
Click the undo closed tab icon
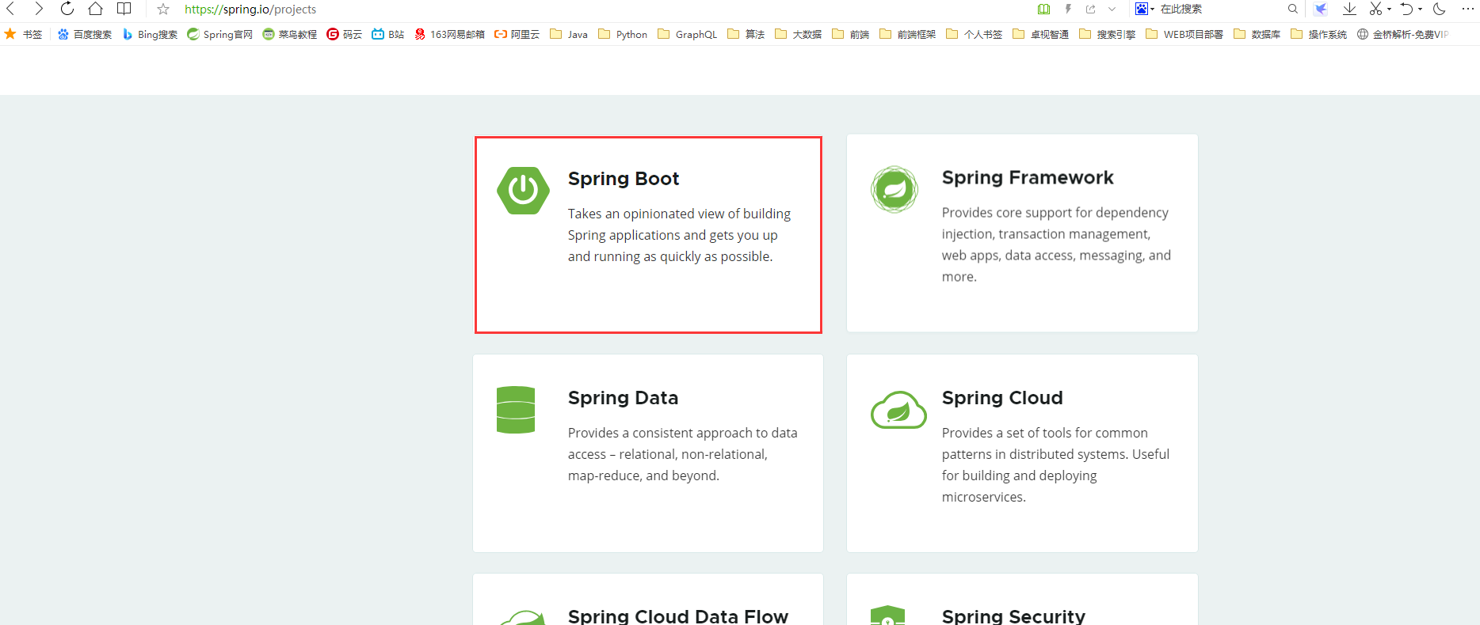(x=1407, y=9)
